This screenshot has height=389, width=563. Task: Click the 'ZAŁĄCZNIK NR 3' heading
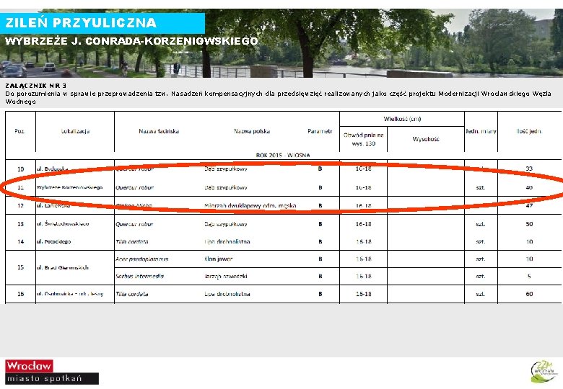(36, 86)
